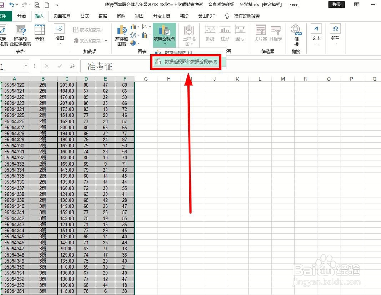Insert a Line sparkline (折线)
Image resolution: width=381 pixels, height=295 pixels.
pos(210,32)
